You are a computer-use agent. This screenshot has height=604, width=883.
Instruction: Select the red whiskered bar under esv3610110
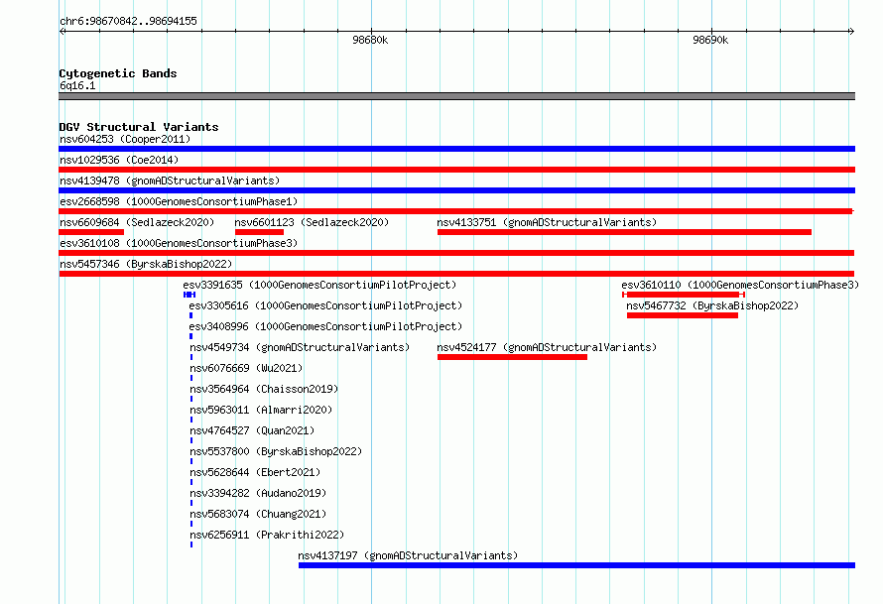684,295
